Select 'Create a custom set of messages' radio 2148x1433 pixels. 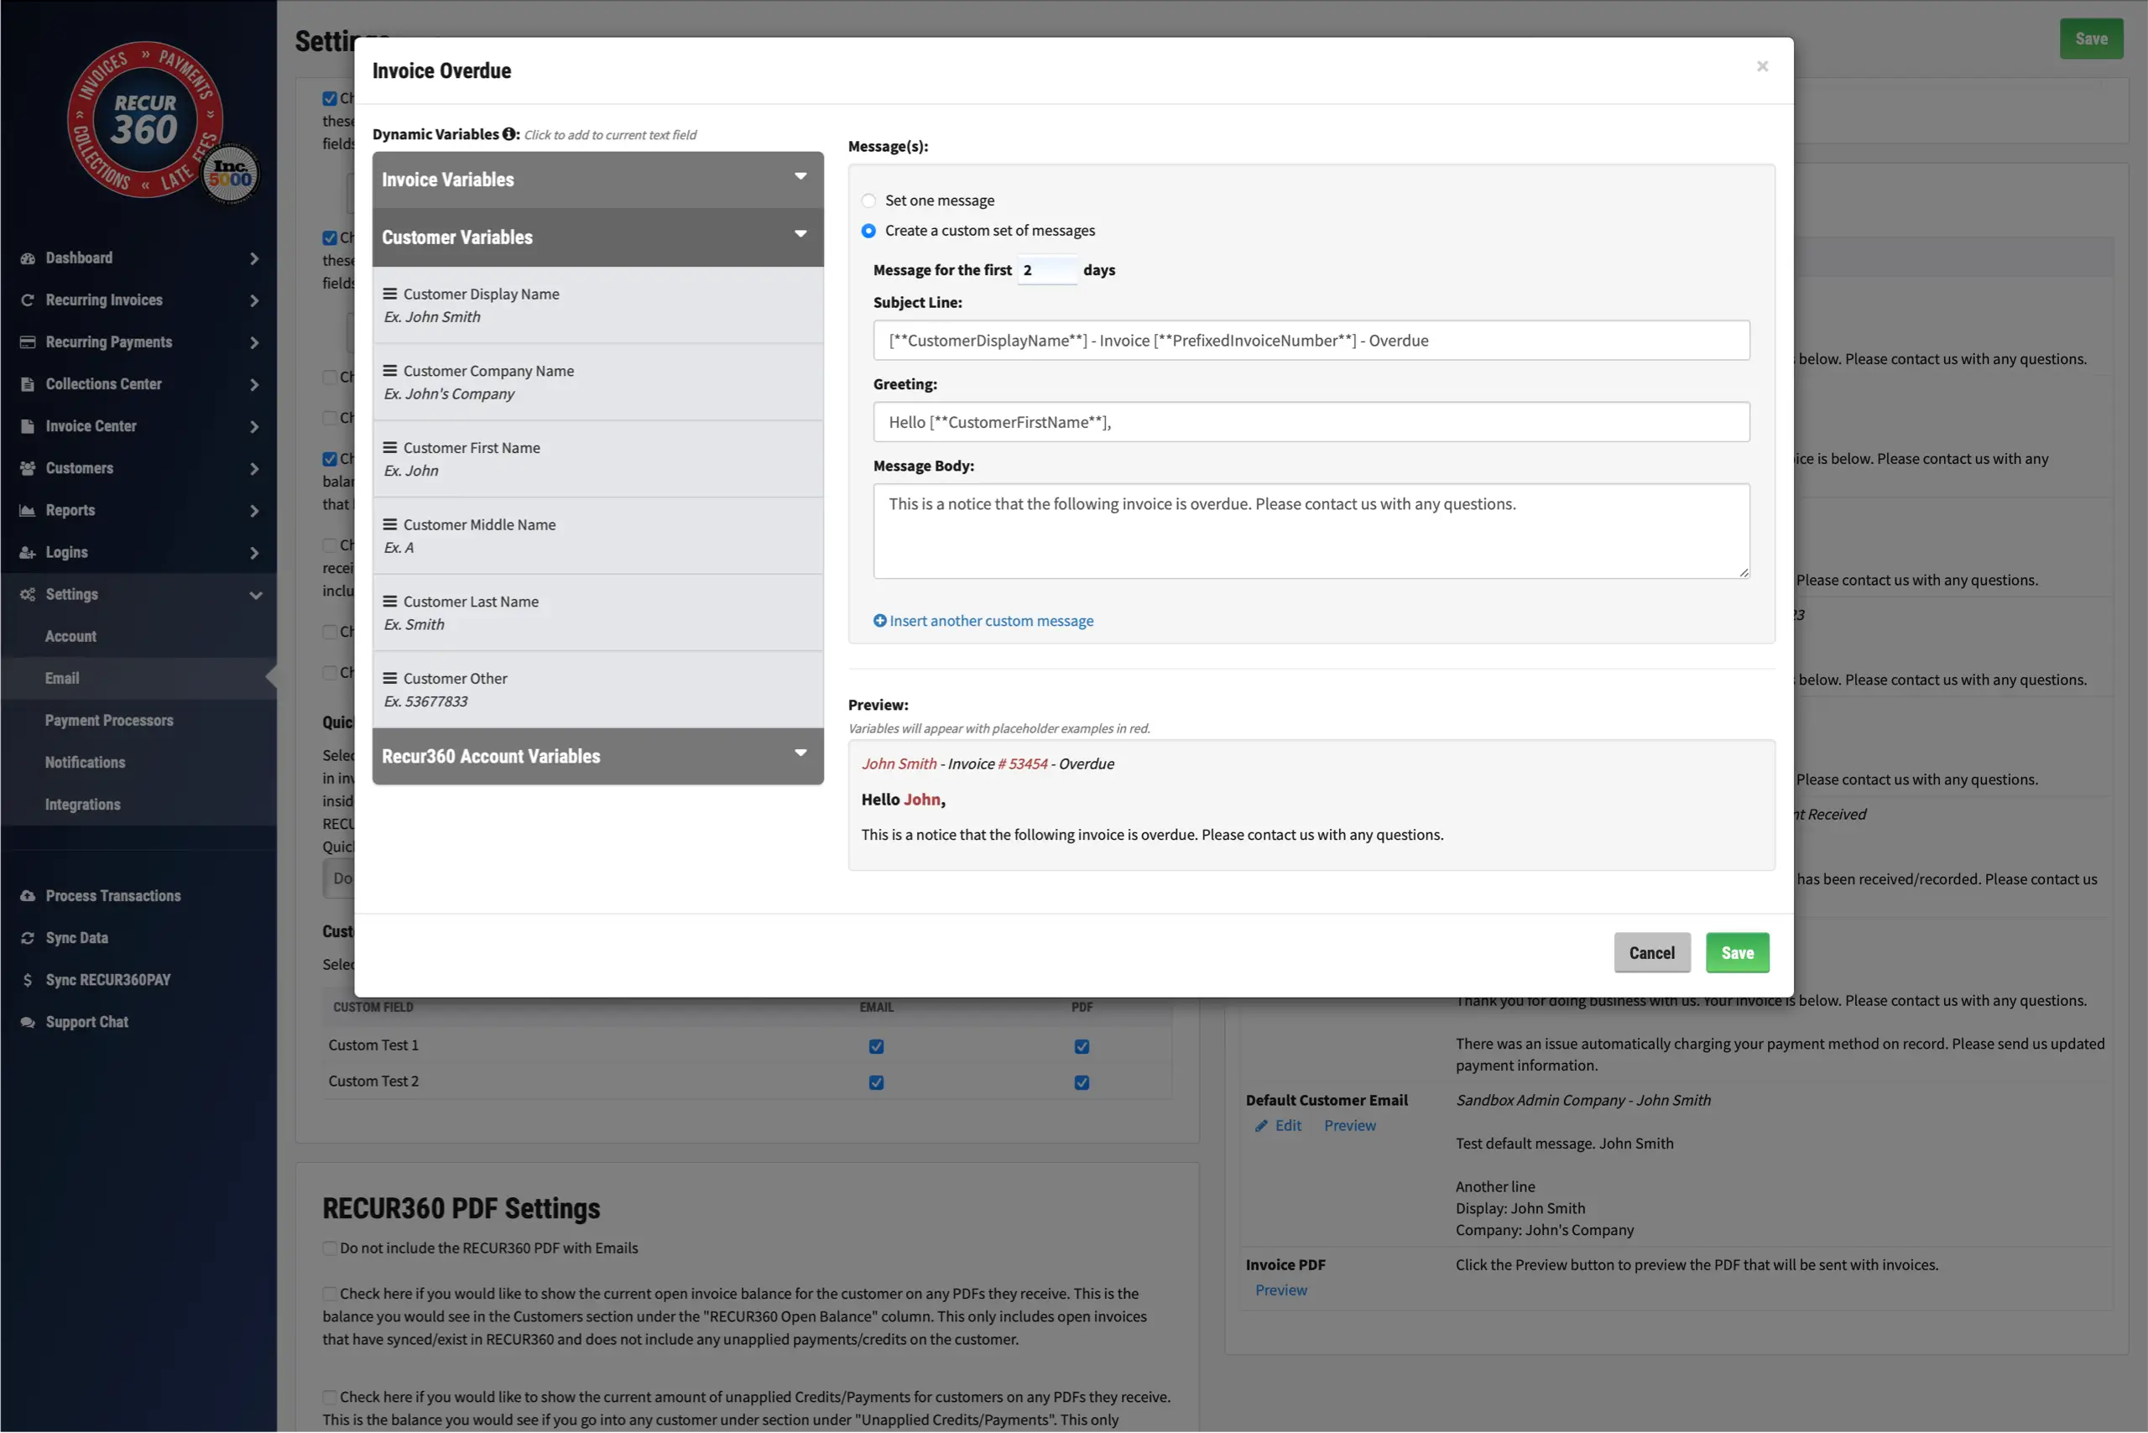[x=868, y=232]
